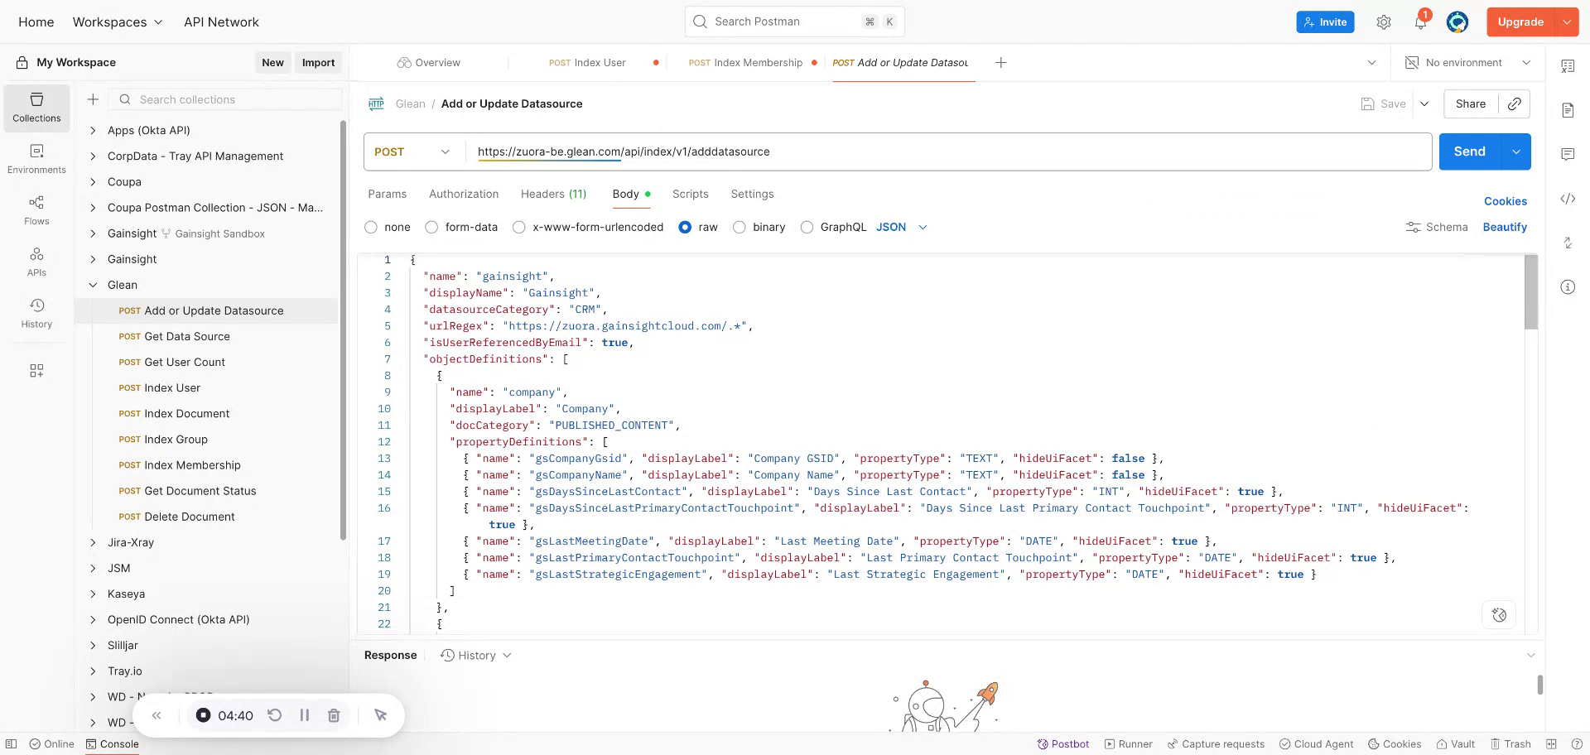
Task: Click the Search collections field
Action: tap(224, 99)
